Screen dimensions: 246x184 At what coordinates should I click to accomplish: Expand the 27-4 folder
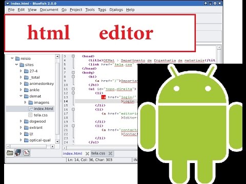21,71
